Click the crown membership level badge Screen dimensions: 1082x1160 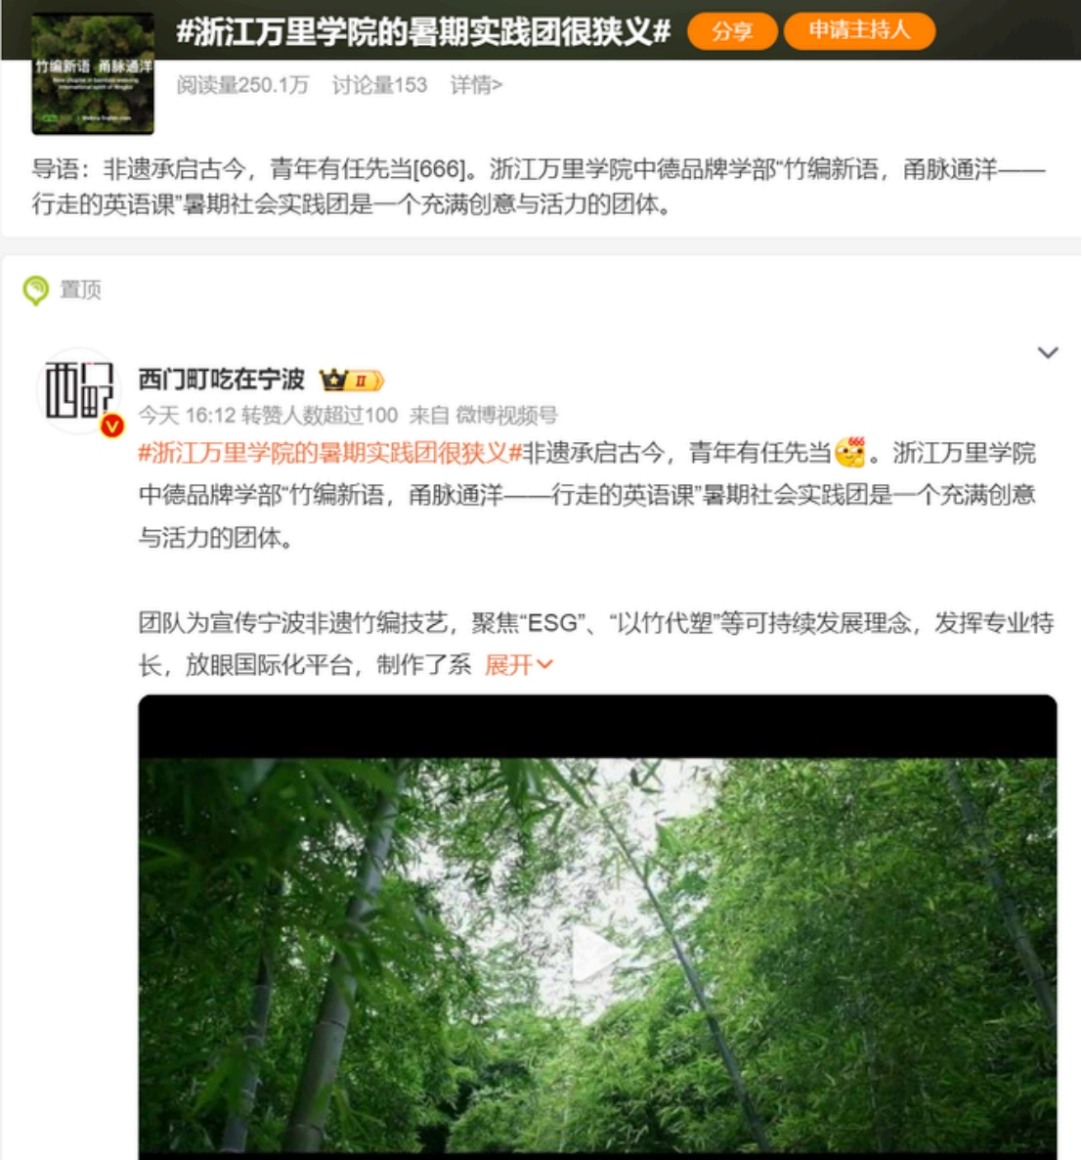(x=351, y=380)
